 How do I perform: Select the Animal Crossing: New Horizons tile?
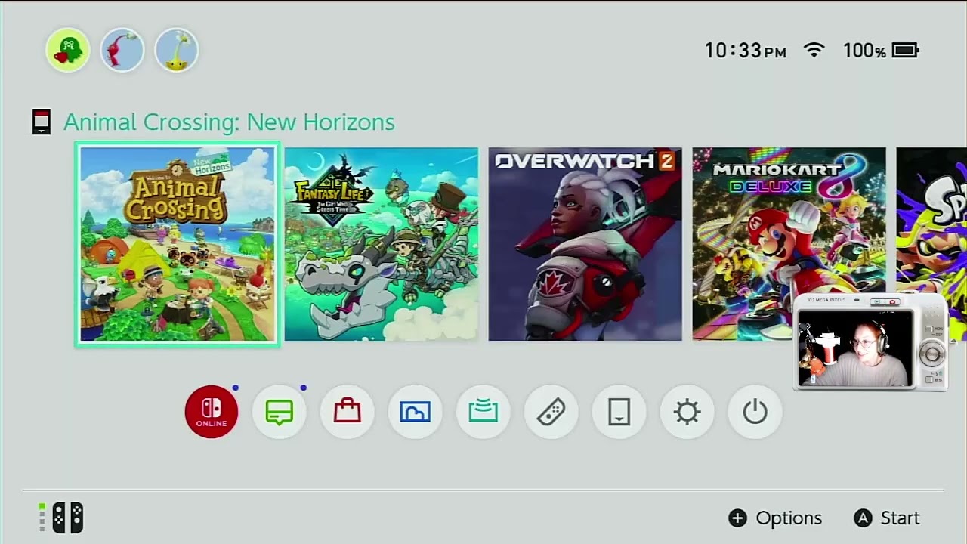[x=178, y=244]
